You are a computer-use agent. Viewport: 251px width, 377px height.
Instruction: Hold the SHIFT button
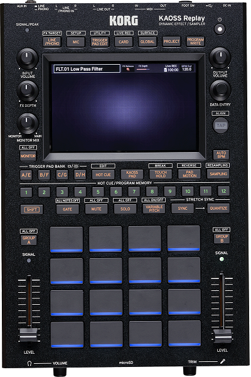pos(32,209)
